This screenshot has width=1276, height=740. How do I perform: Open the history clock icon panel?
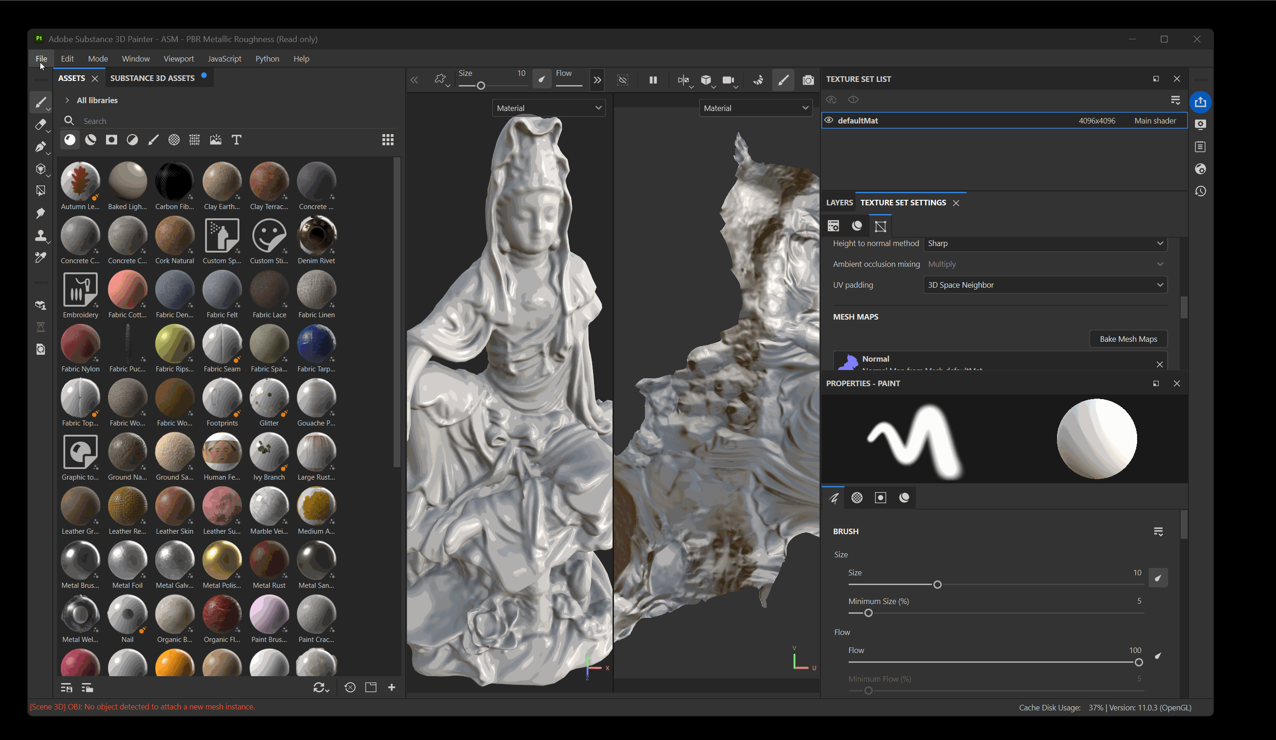[1200, 191]
